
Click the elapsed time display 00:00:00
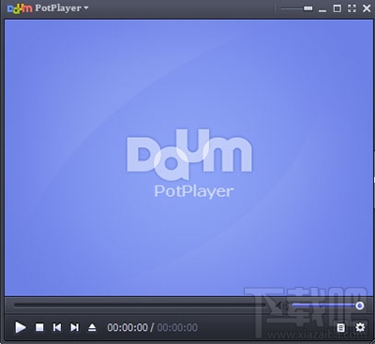click(x=127, y=327)
